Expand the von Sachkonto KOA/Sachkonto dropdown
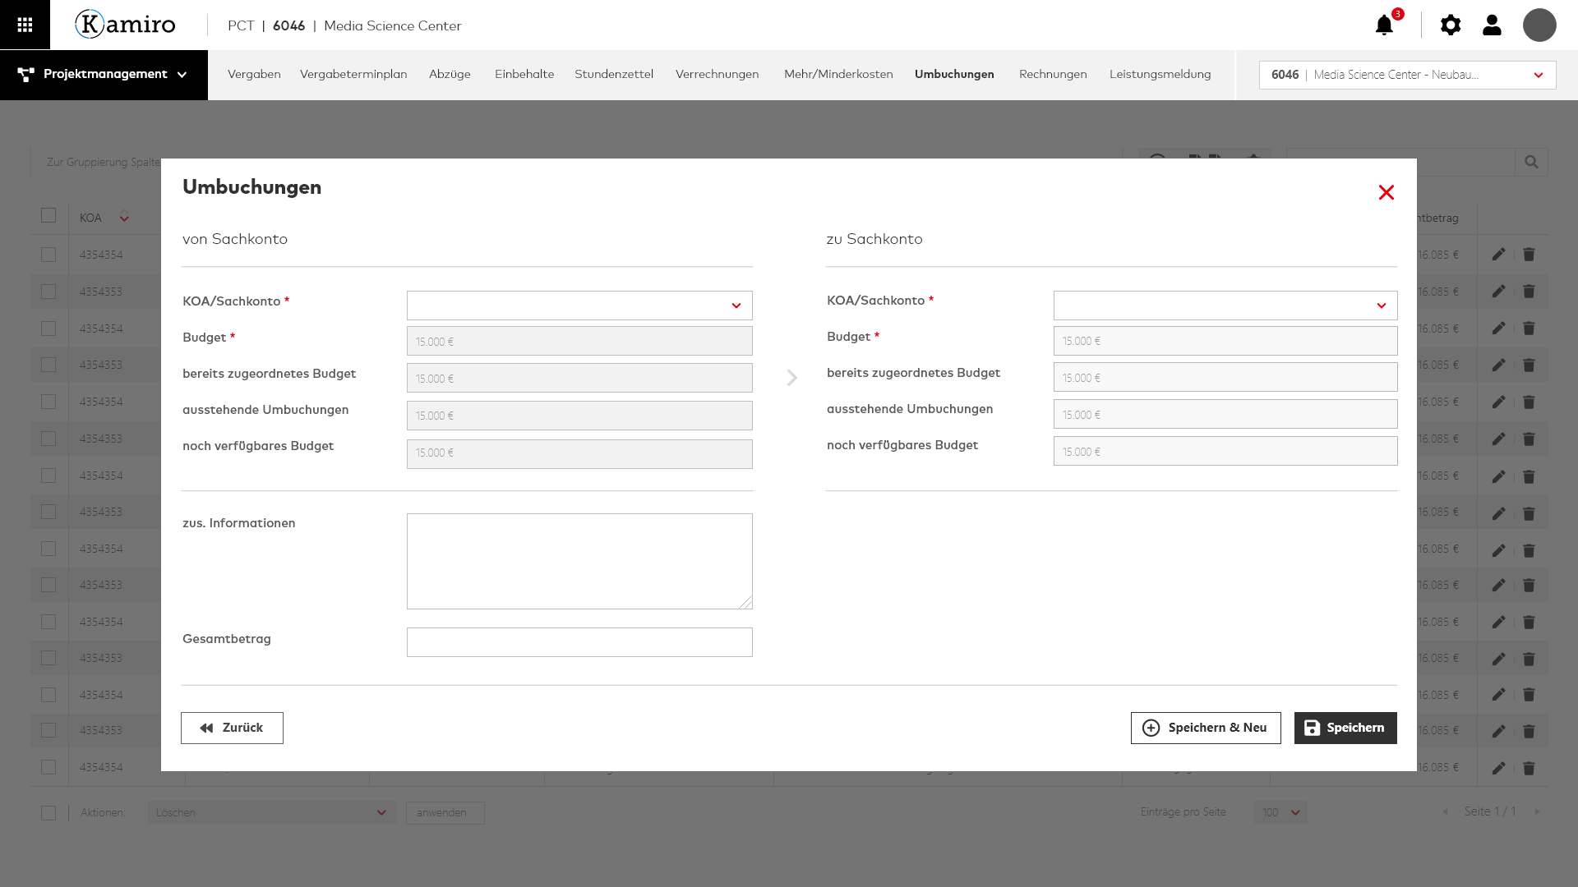1578x887 pixels. pos(579,306)
